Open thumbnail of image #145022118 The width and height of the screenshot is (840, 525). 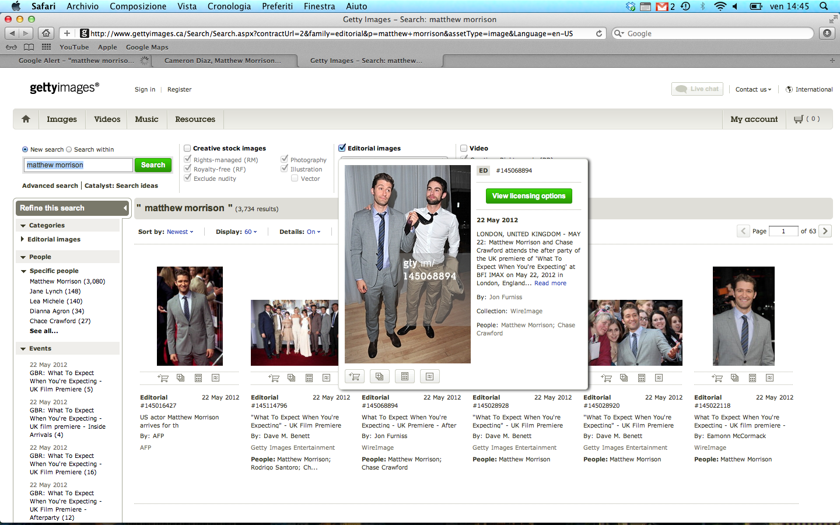[x=744, y=316]
